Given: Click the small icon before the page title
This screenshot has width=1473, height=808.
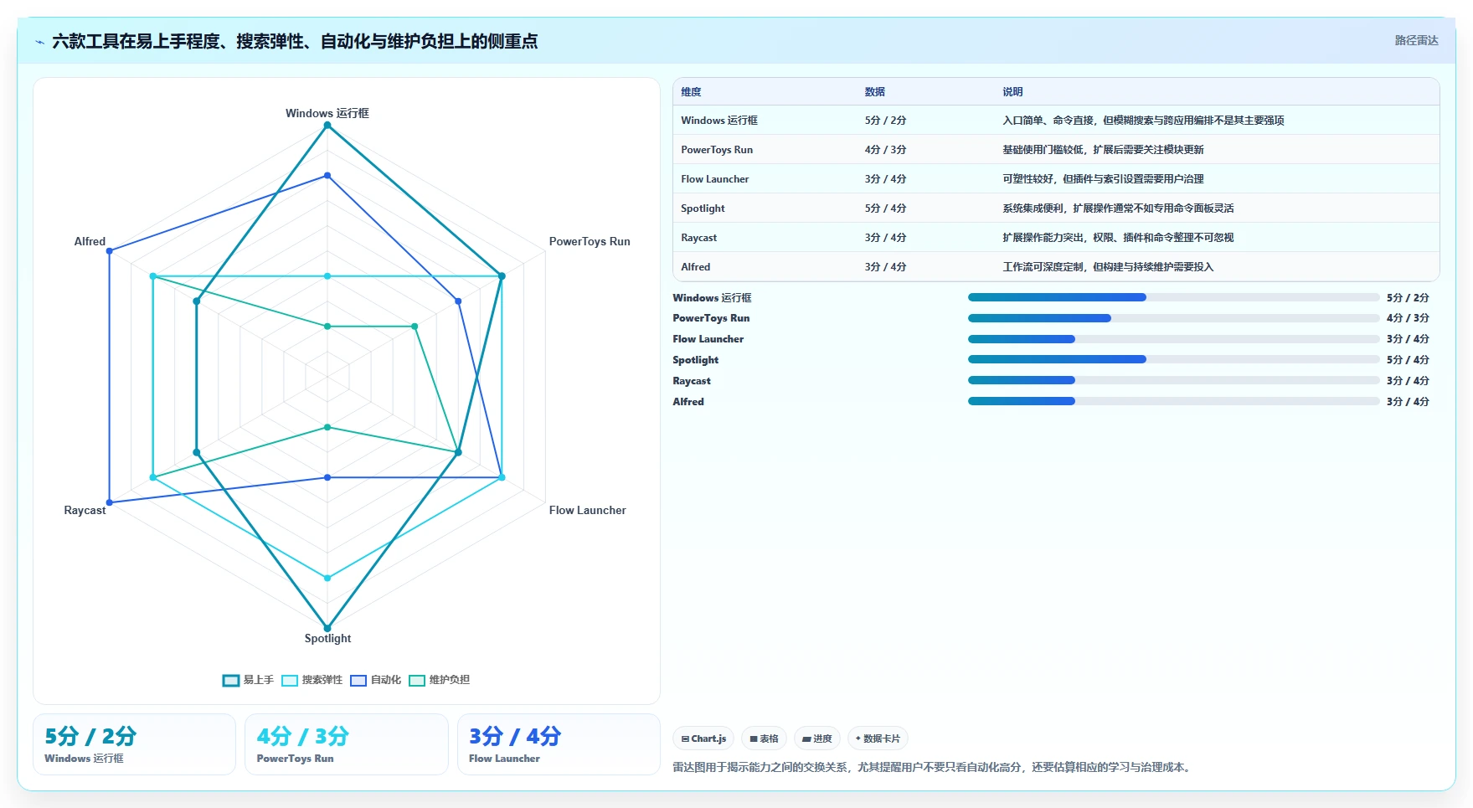Looking at the screenshot, I should [x=39, y=42].
